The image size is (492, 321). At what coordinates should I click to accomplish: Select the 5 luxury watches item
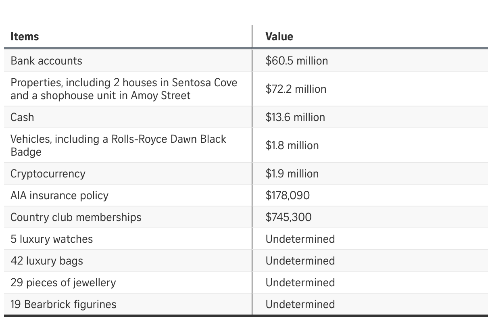(52, 239)
